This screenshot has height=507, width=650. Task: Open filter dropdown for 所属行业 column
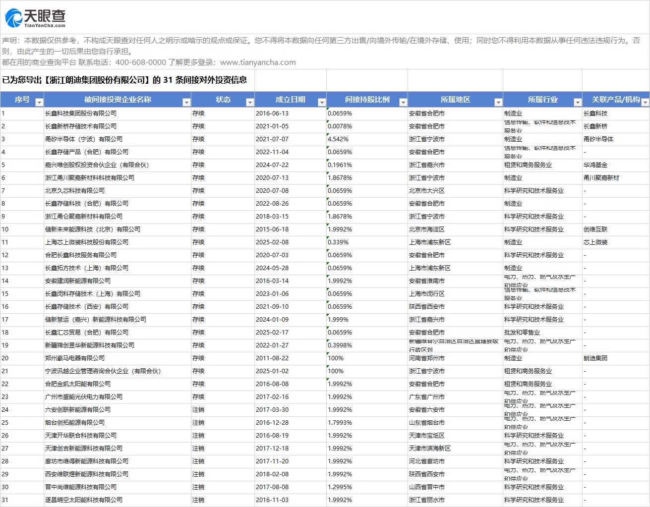[x=578, y=103]
